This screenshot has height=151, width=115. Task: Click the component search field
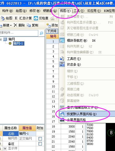(x=19, y=33)
